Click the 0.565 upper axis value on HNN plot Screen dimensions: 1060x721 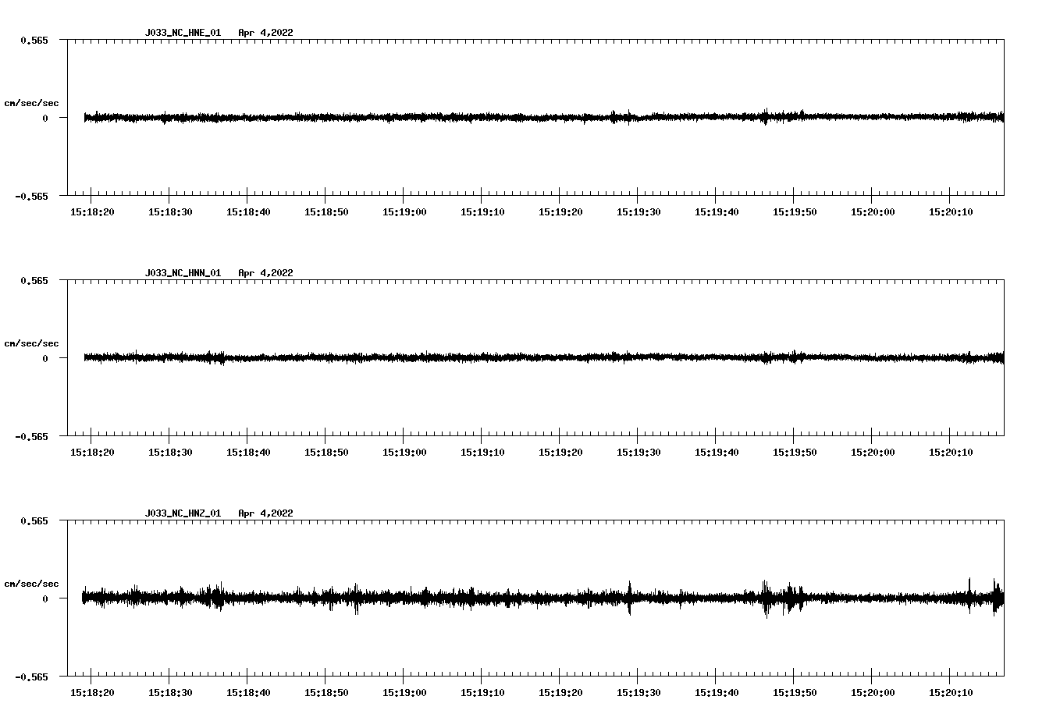pyautogui.click(x=34, y=280)
